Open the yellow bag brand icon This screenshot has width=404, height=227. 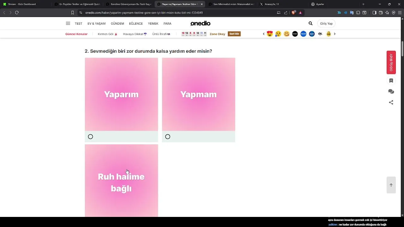coord(329,34)
